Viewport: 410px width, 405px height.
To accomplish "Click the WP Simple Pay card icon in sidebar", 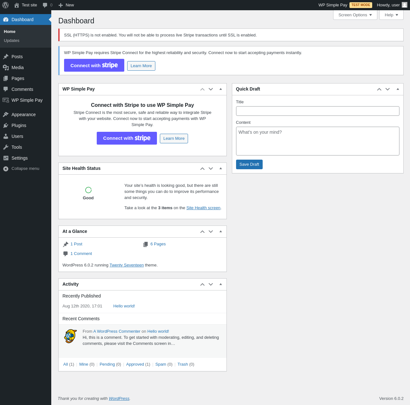I will click(6, 100).
